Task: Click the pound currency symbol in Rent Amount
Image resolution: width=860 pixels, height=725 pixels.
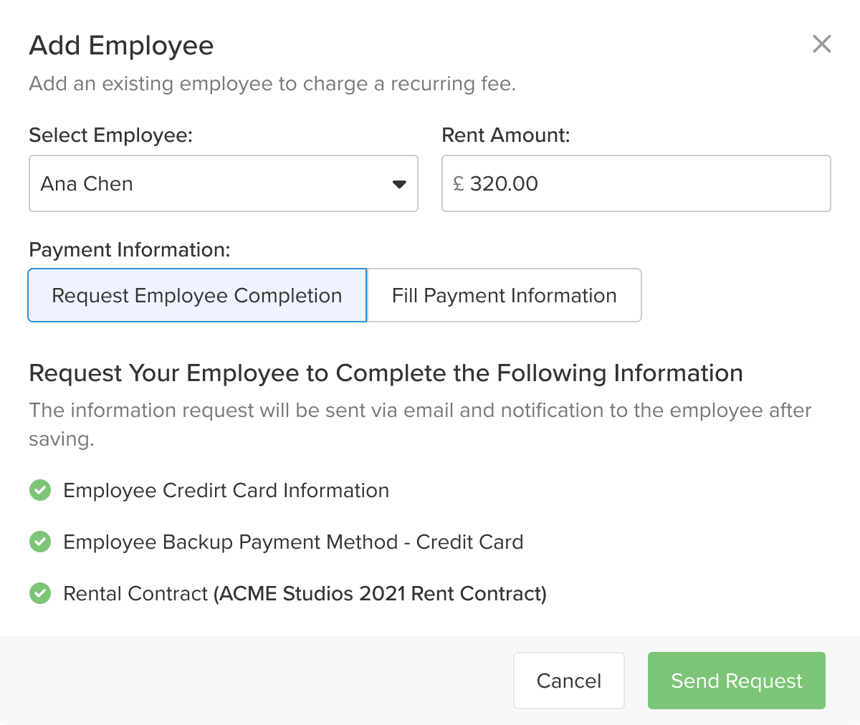Action: tap(459, 184)
